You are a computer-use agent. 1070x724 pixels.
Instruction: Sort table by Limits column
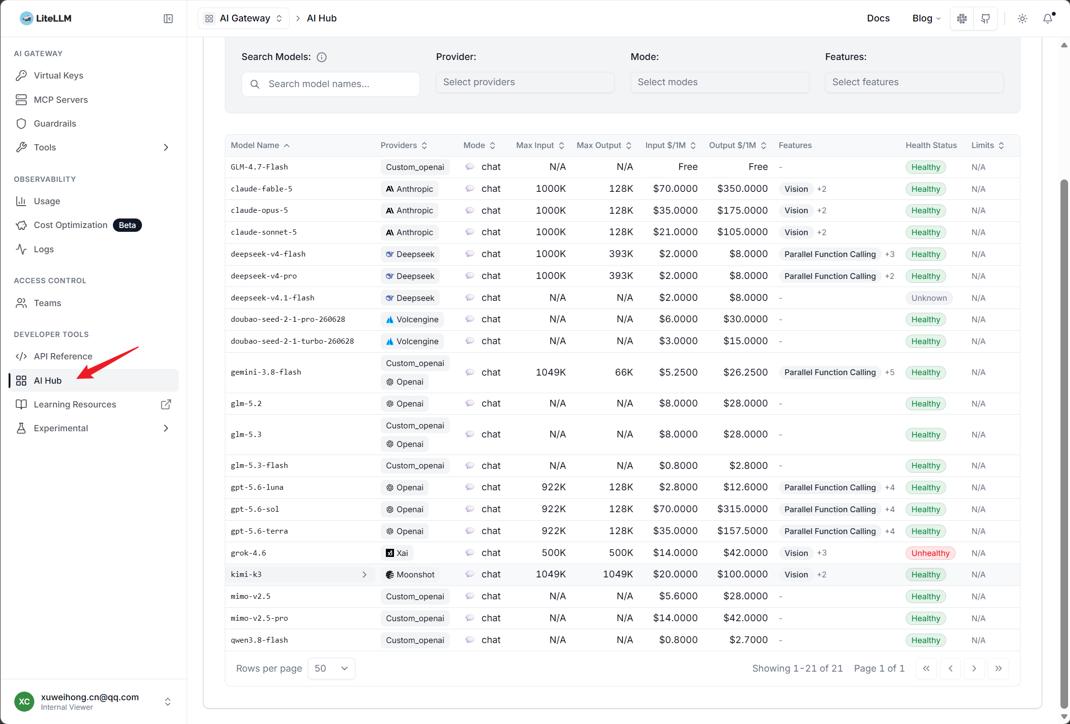pyautogui.click(x=988, y=146)
